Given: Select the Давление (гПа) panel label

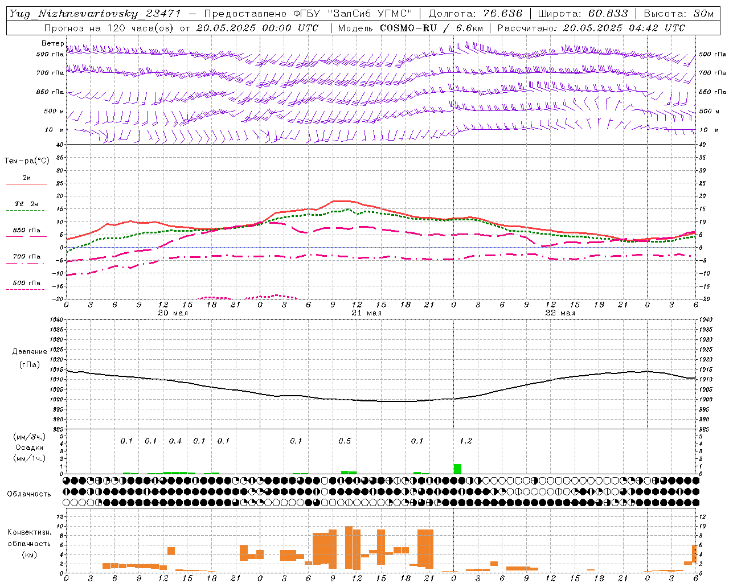Looking at the screenshot, I should (29, 358).
